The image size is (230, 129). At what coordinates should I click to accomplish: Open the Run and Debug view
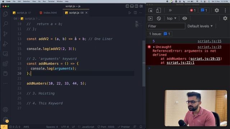click(x=5, y=44)
